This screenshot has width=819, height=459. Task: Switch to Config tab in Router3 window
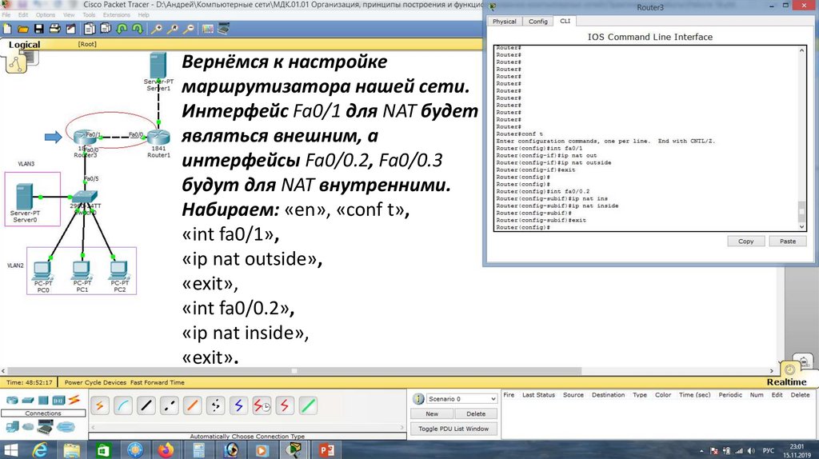(x=538, y=22)
